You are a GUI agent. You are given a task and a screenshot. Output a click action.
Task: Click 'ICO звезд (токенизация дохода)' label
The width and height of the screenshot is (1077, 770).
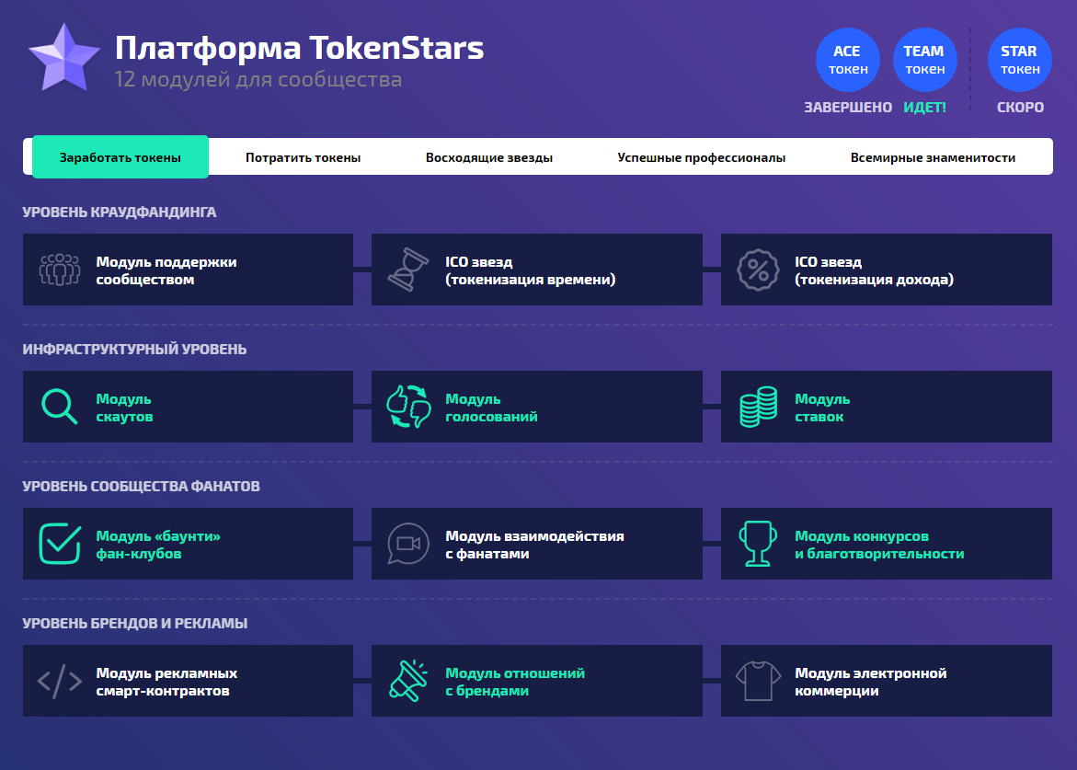tap(874, 270)
